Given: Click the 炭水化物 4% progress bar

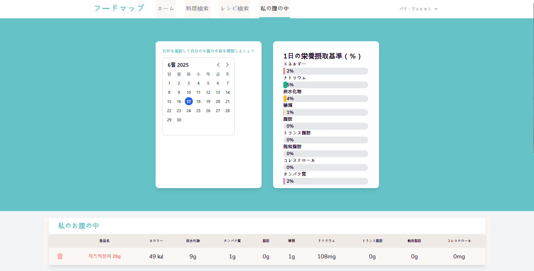Looking at the screenshot, I should (x=326, y=99).
